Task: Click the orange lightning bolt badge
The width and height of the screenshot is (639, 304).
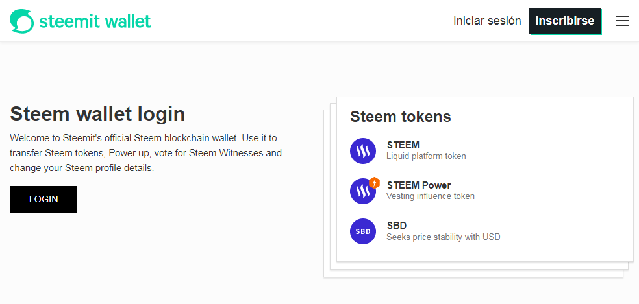Action: (x=374, y=183)
